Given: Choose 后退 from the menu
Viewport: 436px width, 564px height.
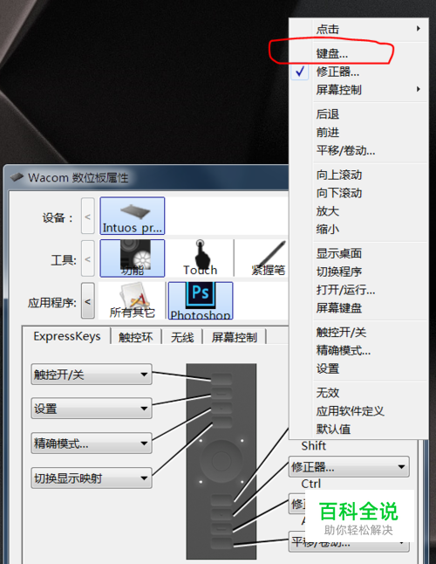Looking at the screenshot, I should point(358,114).
